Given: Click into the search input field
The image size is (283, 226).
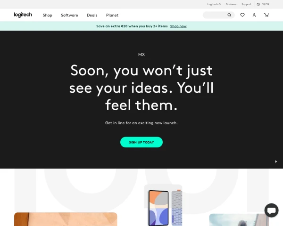Looking at the screenshot, I should pyautogui.click(x=215, y=15).
